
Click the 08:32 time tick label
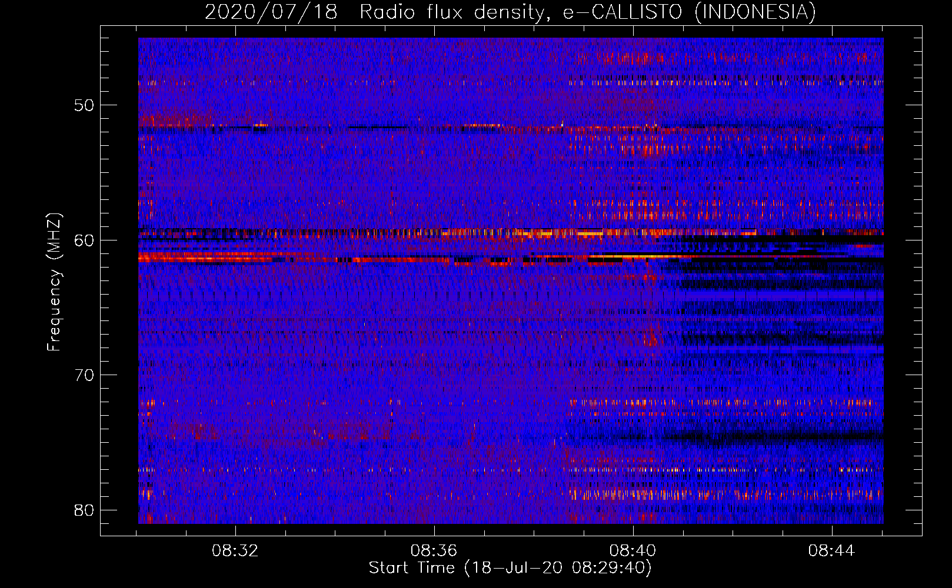click(x=235, y=551)
